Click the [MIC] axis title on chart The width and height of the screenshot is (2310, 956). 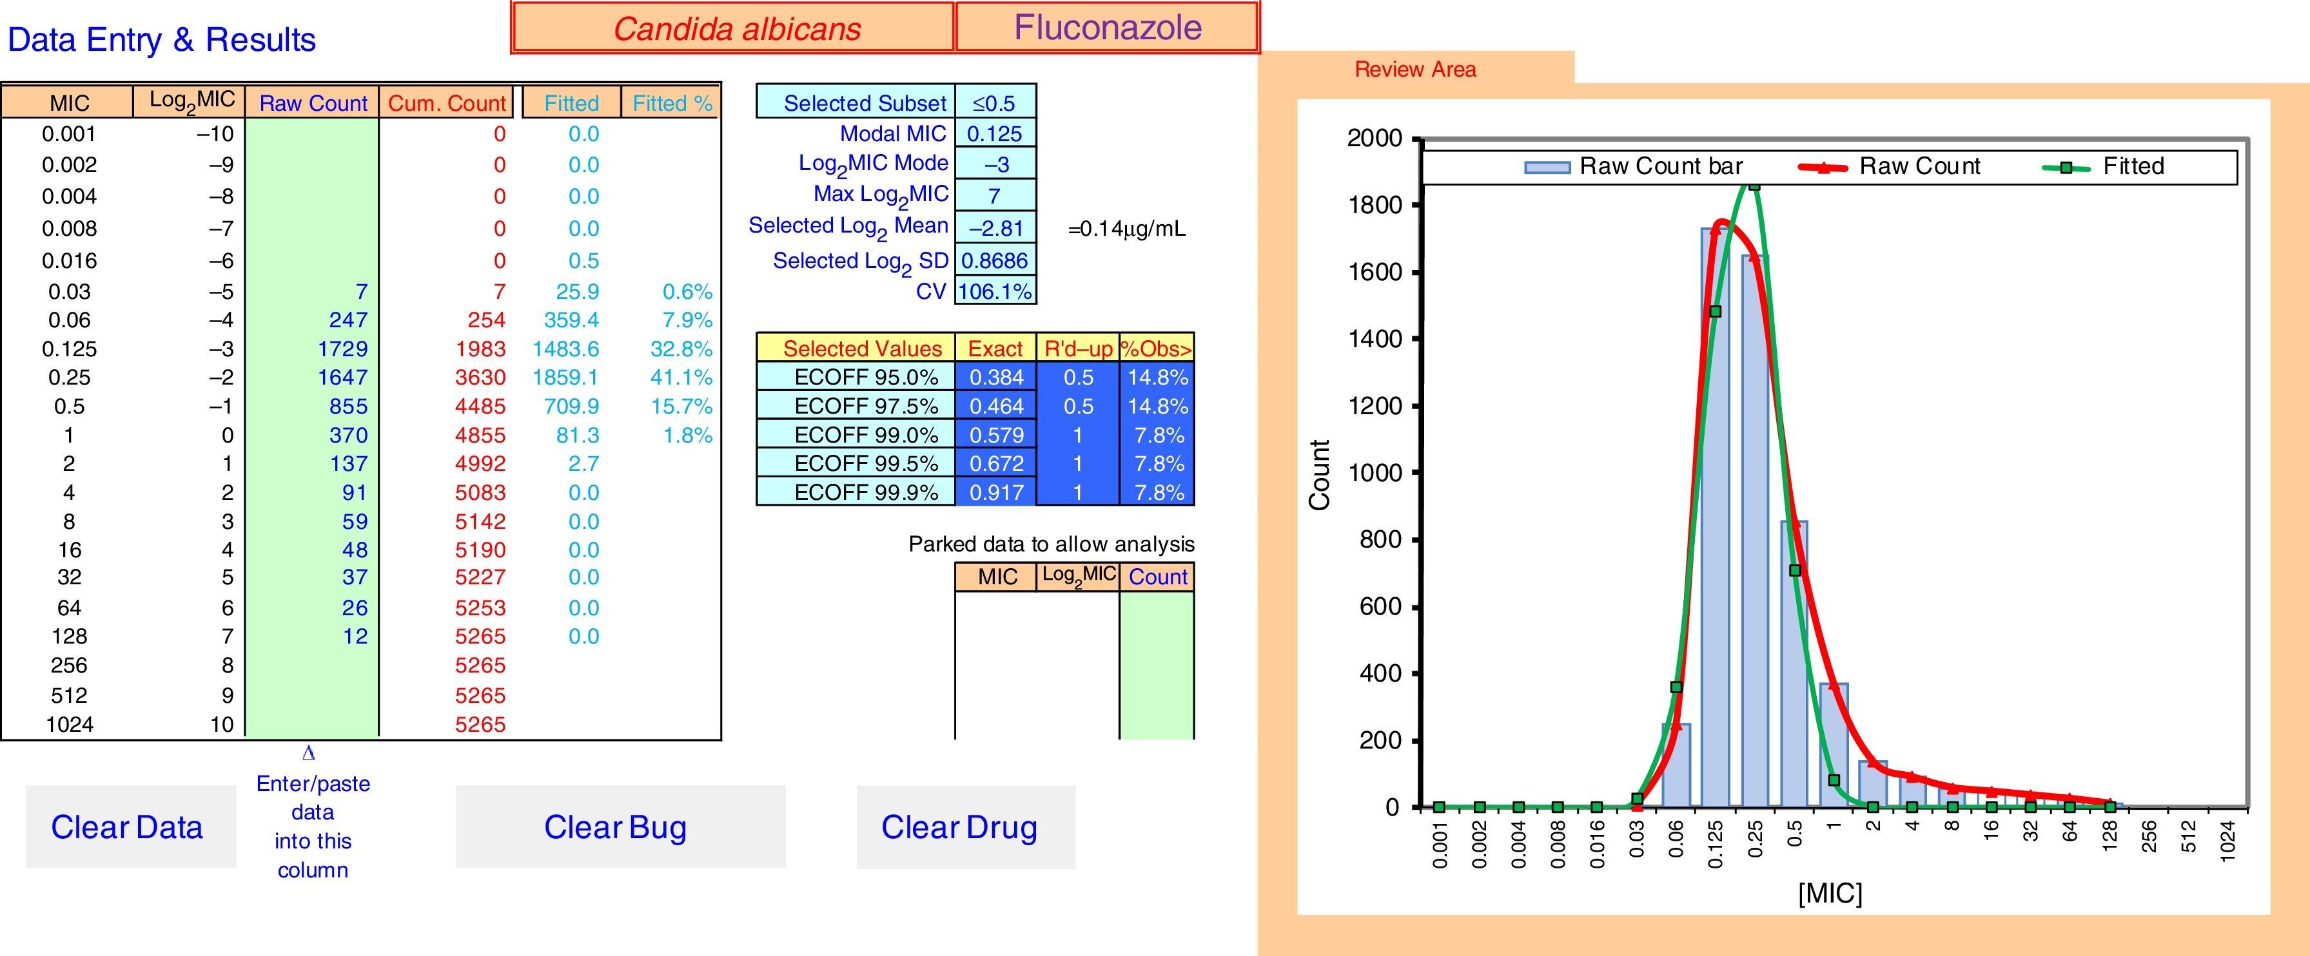1829,894
